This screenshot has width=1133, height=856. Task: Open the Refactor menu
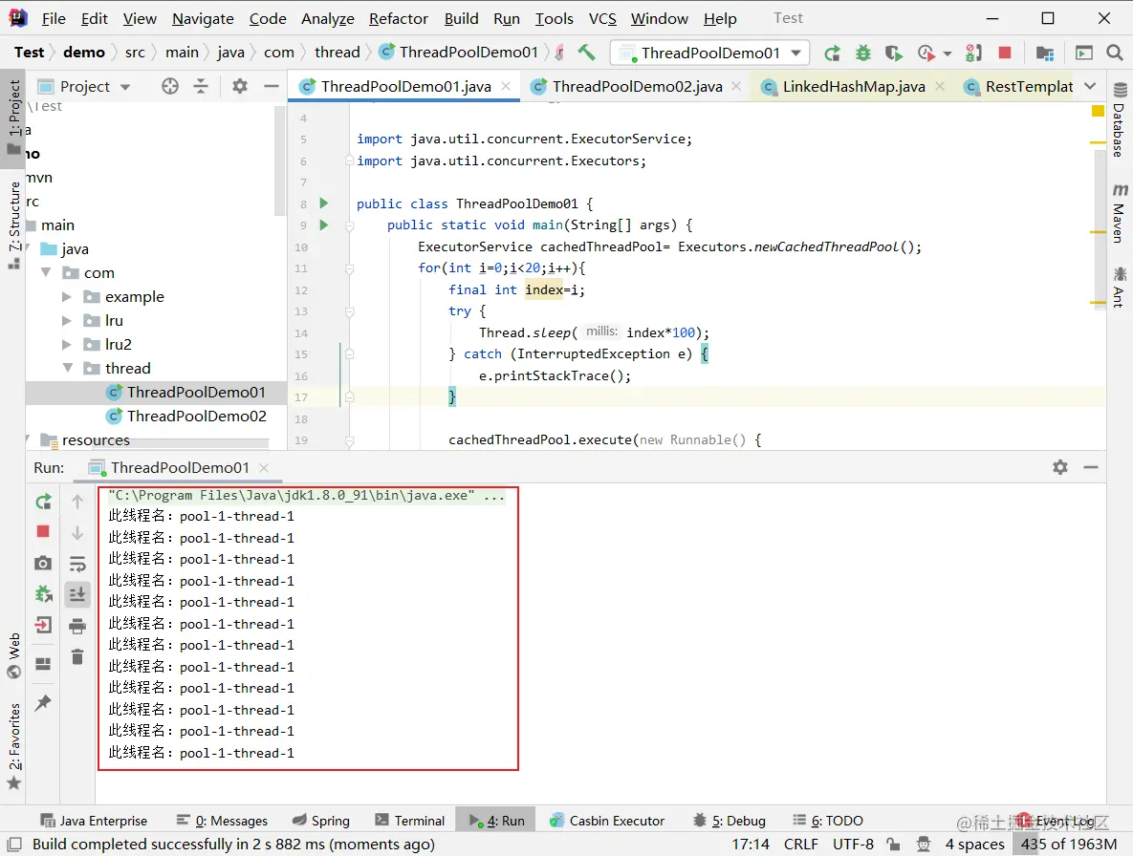(x=398, y=19)
